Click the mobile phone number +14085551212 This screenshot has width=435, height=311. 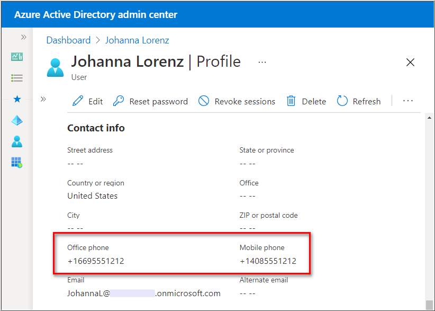pos(268,261)
